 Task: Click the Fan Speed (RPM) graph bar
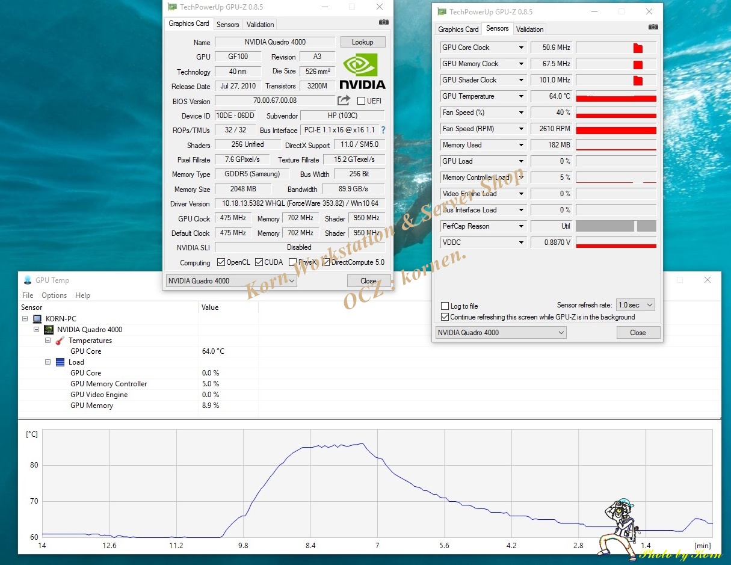(616, 129)
